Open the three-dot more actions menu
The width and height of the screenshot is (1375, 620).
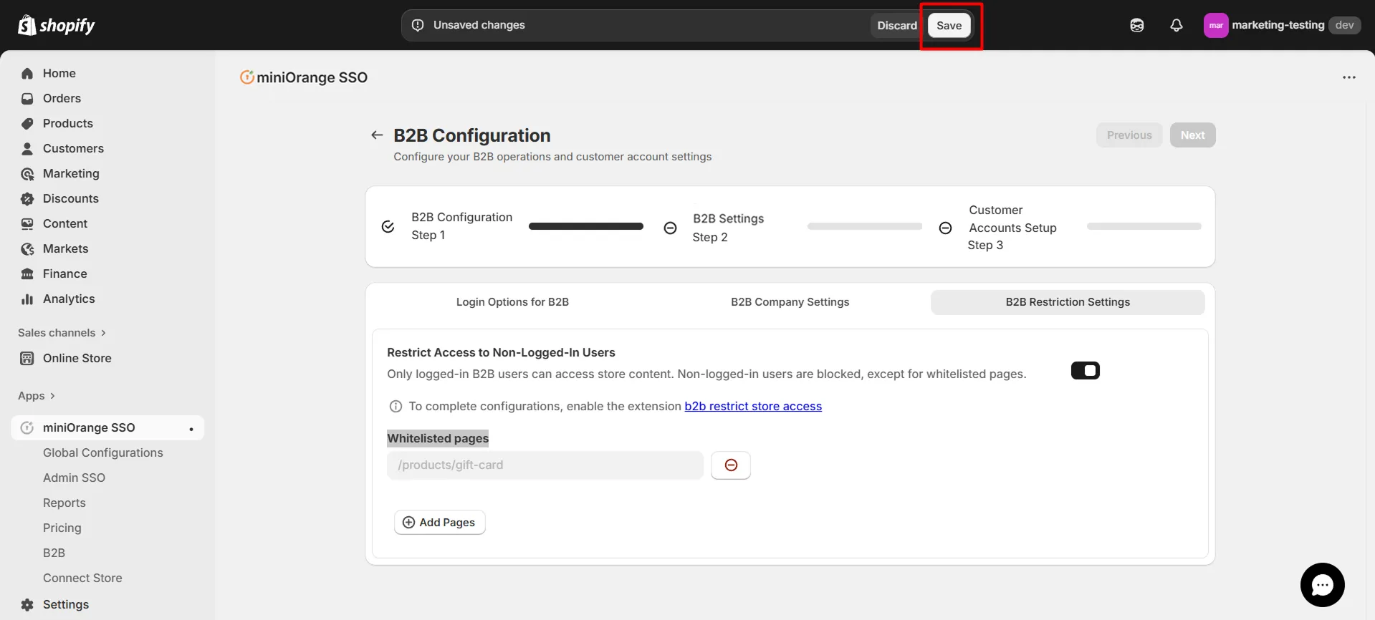tap(1348, 77)
